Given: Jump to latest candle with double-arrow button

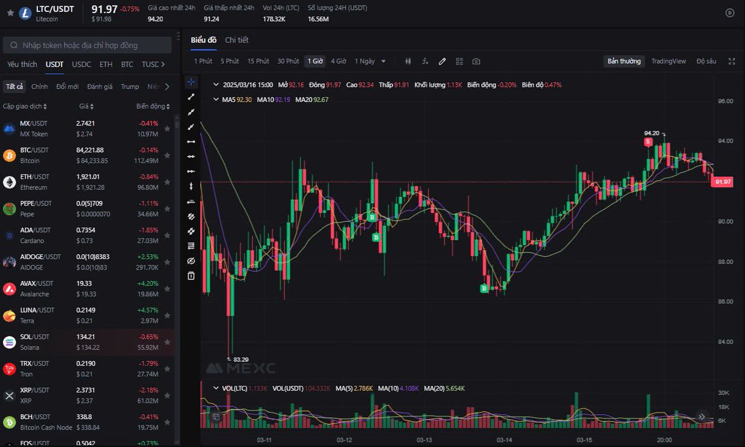Looking at the screenshot, I should [702, 417].
